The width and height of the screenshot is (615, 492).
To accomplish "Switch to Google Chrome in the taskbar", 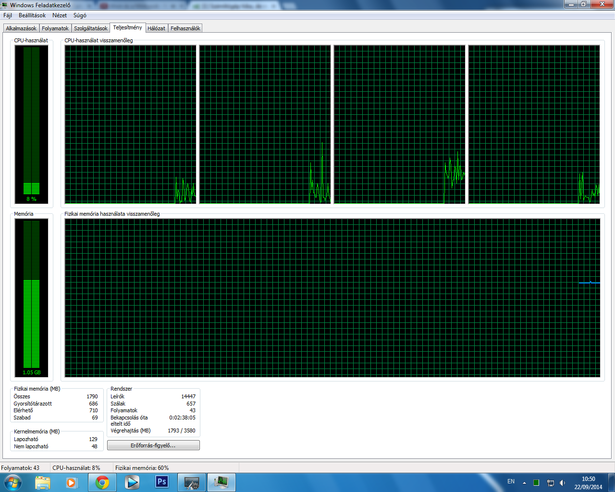I will point(102,482).
